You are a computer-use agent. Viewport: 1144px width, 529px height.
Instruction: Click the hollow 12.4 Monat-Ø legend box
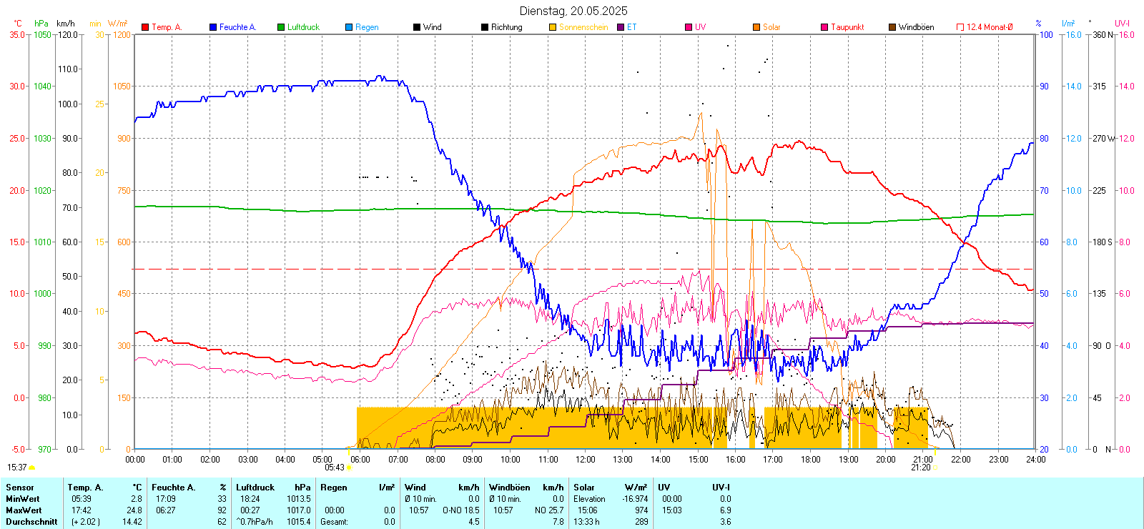pos(960,27)
